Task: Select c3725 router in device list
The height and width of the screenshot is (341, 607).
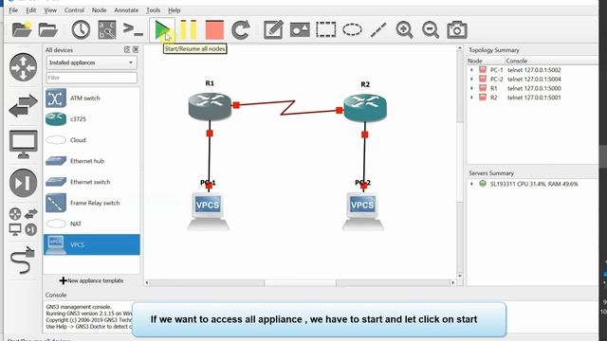Action: 91,119
